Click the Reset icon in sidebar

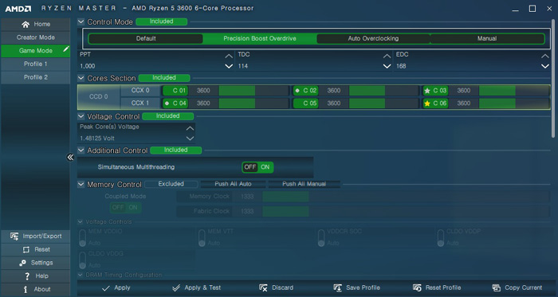click(26, 250)
